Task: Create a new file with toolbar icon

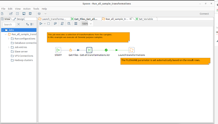Action: (x=2, y=14)
